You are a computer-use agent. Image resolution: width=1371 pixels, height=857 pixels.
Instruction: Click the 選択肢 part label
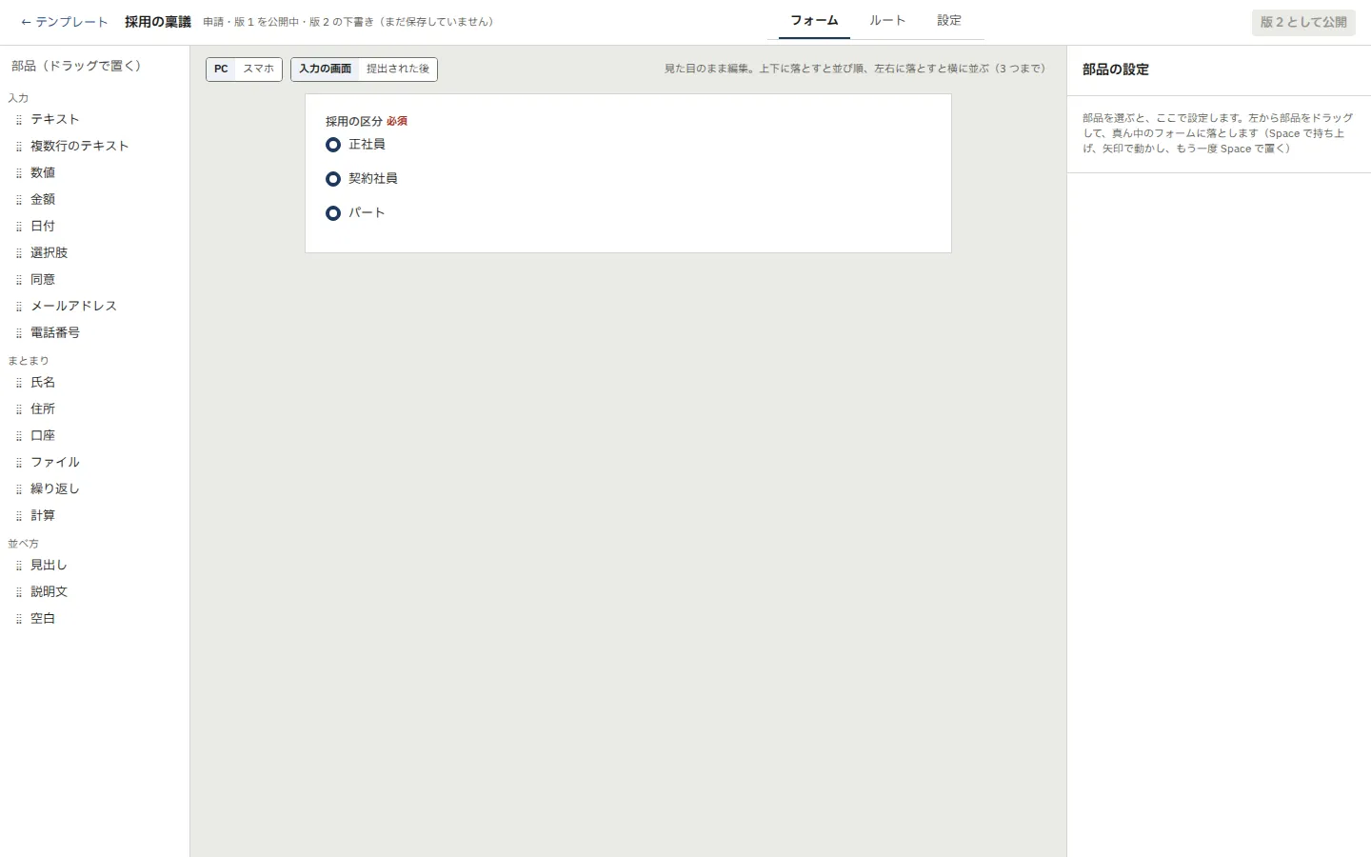[50, 253]
